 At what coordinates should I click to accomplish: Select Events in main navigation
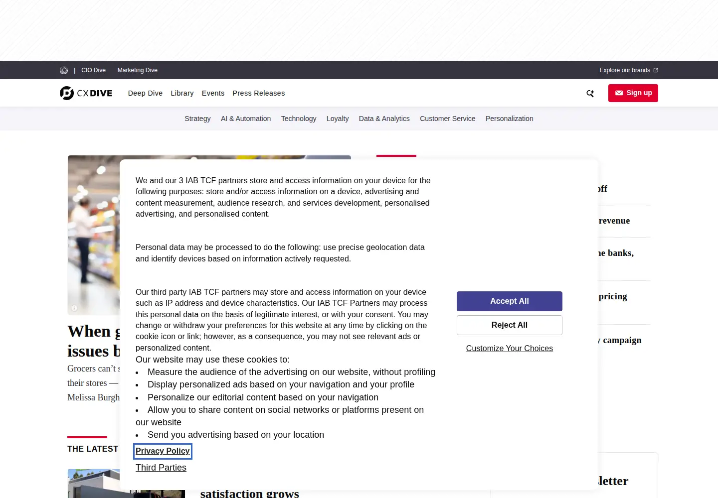[213, 93]
